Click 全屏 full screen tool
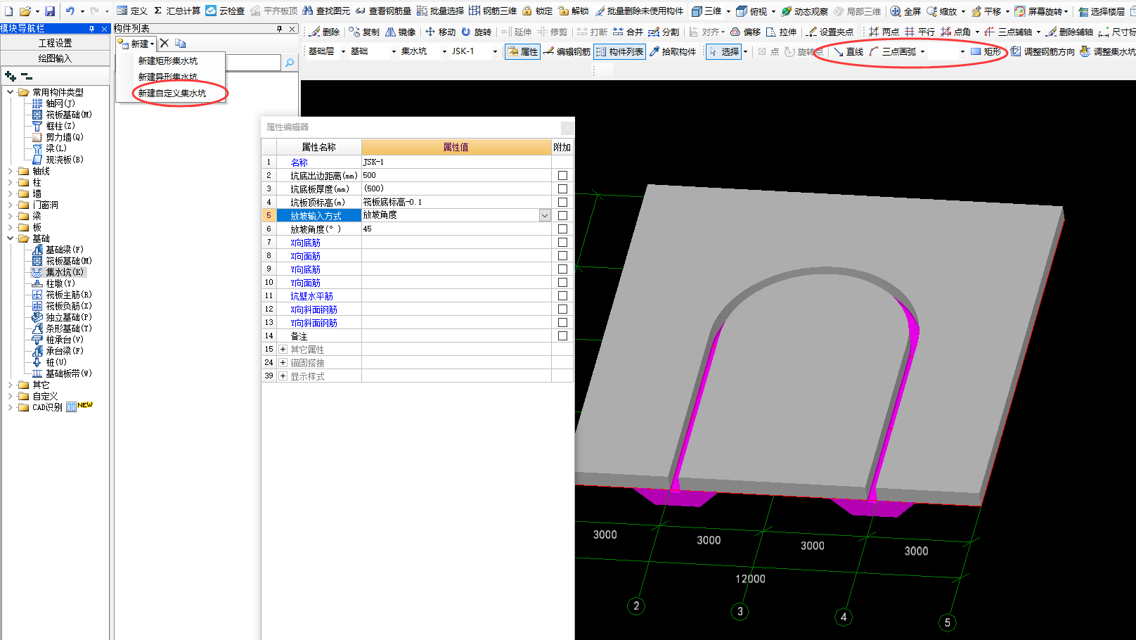 [905, 11]
